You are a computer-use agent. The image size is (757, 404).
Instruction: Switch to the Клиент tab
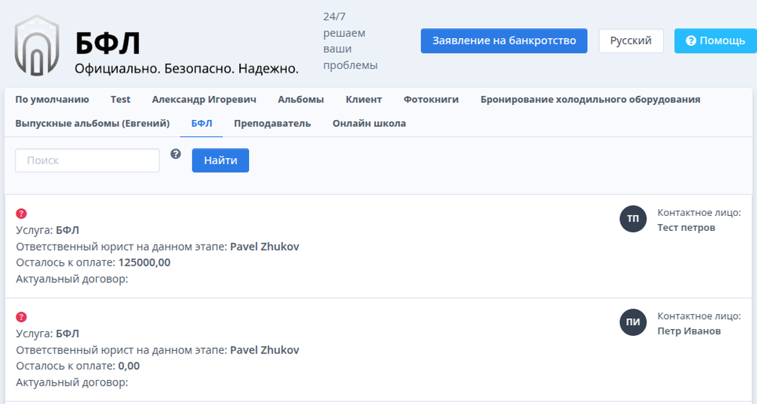(x=364, y=99)
